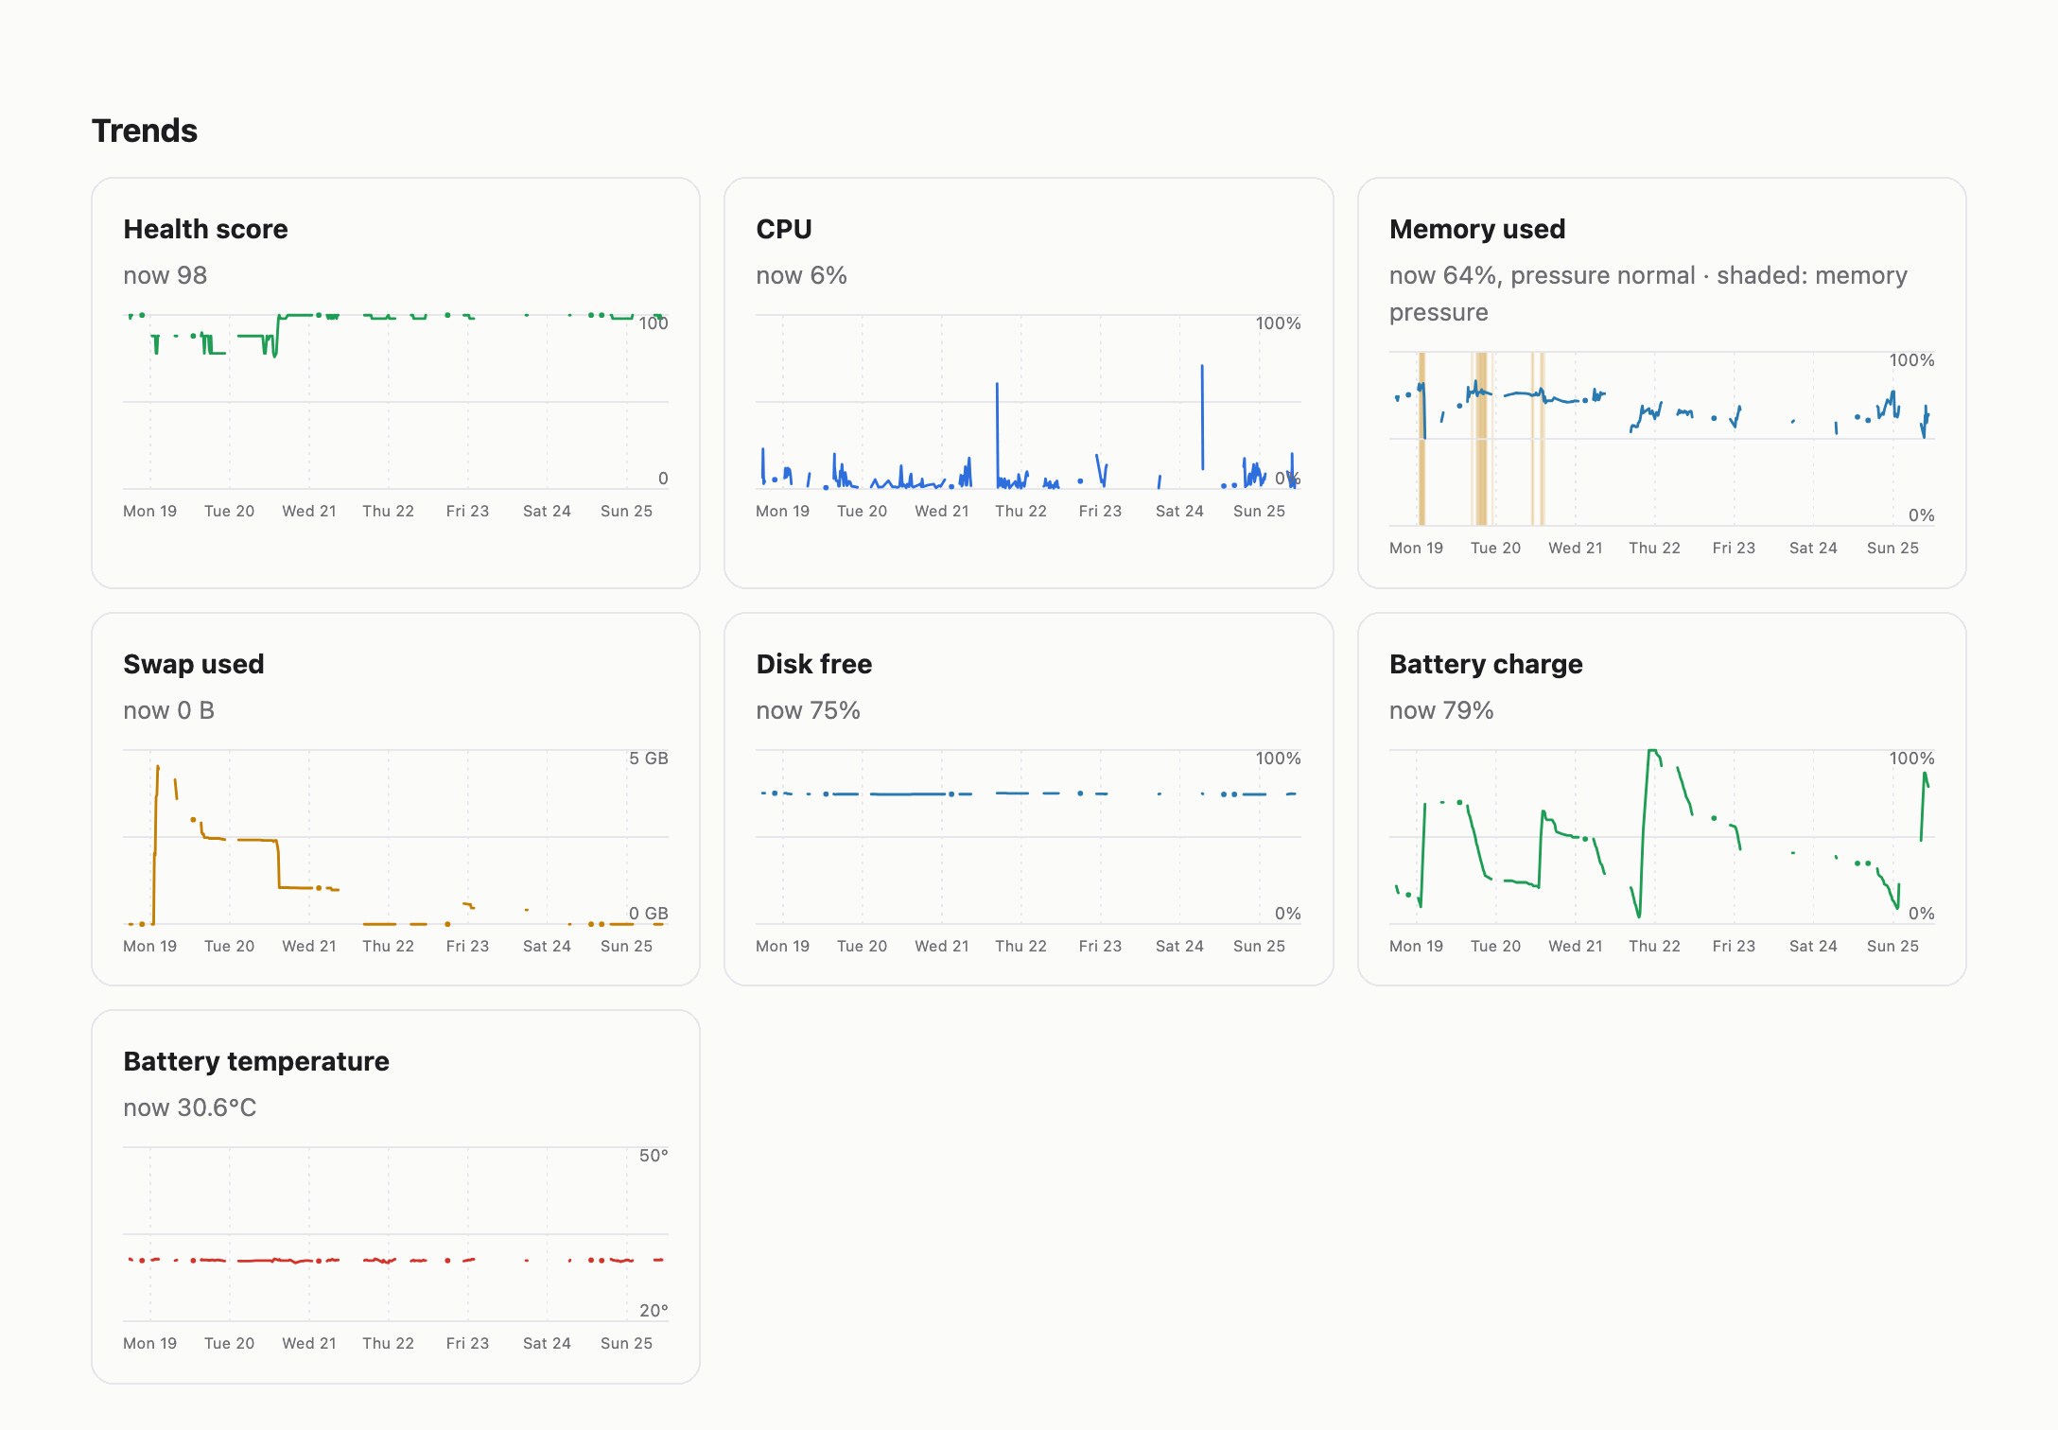
Task: Click 'Thu 22' on the CPU chart axis
Action: (1020, 511)
